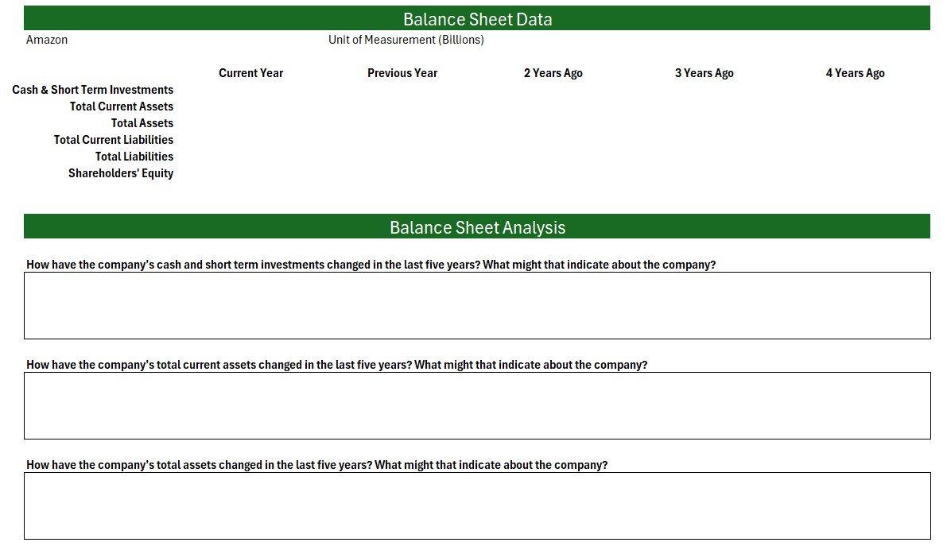Click inside the total assets answer box
This screenshot has width=947, height=546.
[x=477, y=505]
